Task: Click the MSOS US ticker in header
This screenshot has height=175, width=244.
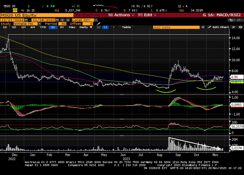Action: point(10,6)
